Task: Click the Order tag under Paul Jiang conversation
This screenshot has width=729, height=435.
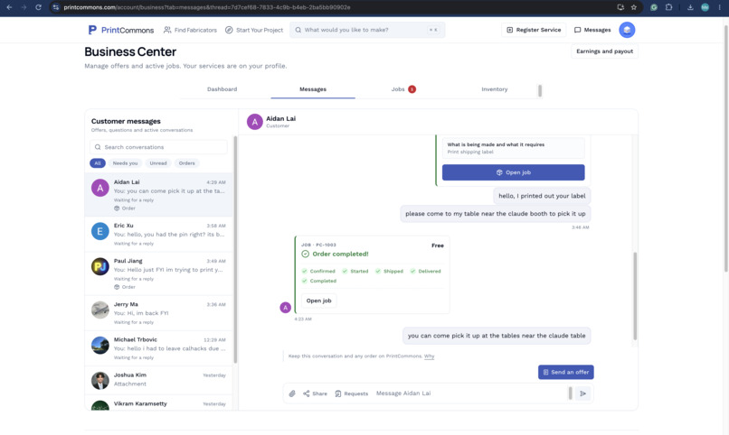Action: [125, 287]
